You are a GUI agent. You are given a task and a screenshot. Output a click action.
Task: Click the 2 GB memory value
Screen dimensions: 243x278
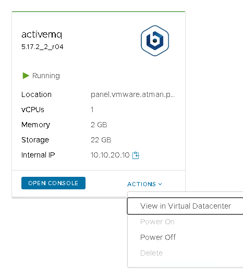tap(99, 125)
